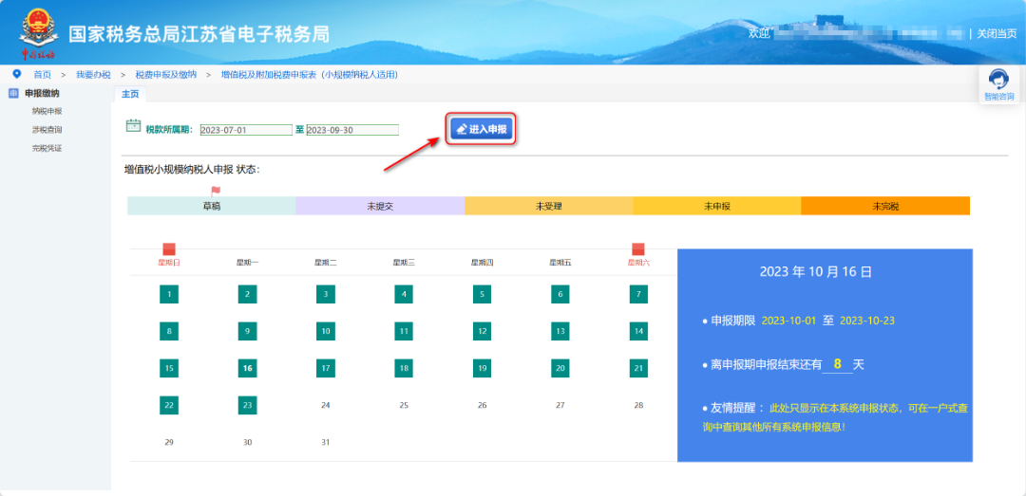Click the 未提交 status segment
This screenshot has height=496, width=1026.
380,206
